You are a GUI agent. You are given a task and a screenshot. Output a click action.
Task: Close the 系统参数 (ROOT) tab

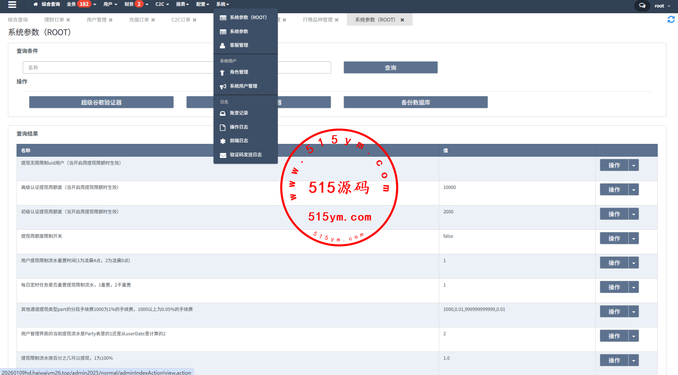pos(402,20)
